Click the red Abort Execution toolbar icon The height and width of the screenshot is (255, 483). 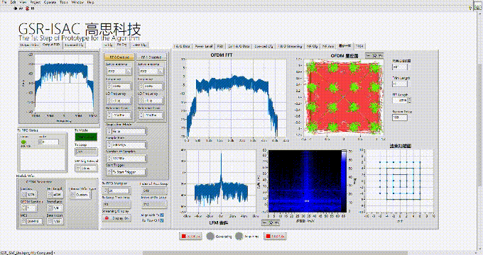(x=27, y=8)
